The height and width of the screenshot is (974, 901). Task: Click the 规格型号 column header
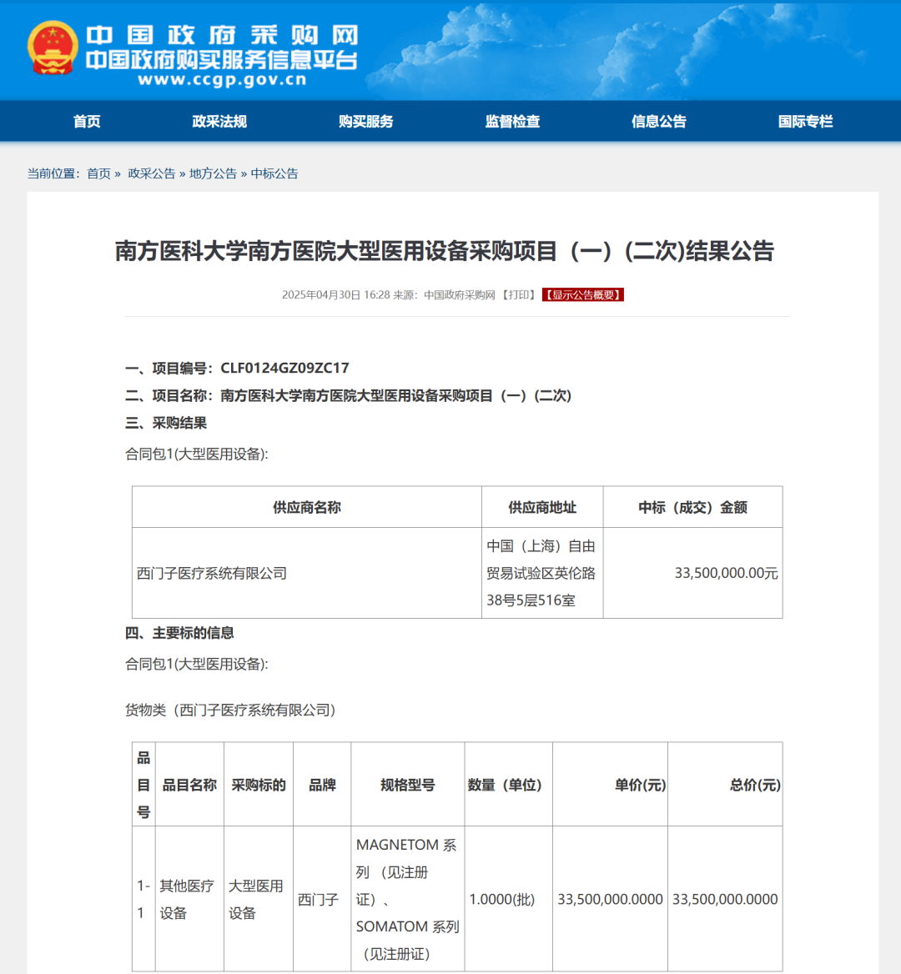coord(408,785)
